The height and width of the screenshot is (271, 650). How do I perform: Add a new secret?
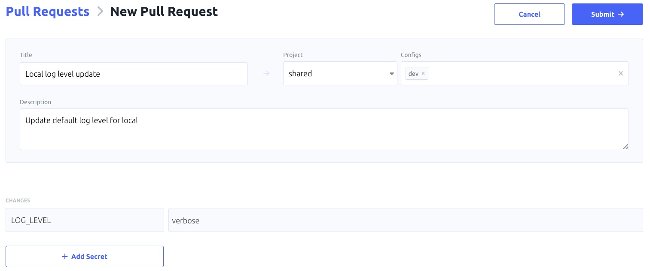click(x=85, y=256)
